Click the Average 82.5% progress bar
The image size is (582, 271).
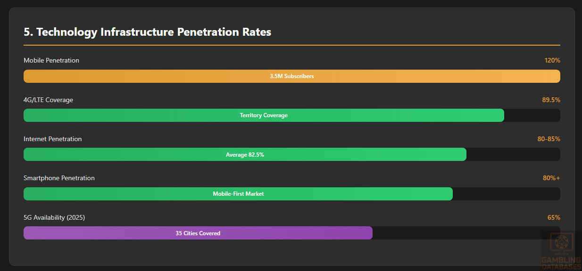(x=245, y=154)
